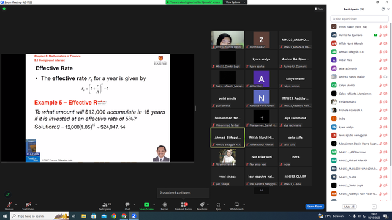Click the Find a participant search field
This screenshot has width=392, height=220.
[x=360, y=19]
